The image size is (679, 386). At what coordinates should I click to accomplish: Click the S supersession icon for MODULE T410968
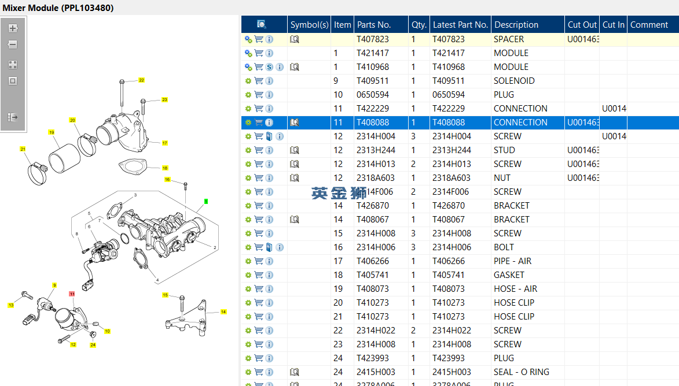(x=269, y=67)
